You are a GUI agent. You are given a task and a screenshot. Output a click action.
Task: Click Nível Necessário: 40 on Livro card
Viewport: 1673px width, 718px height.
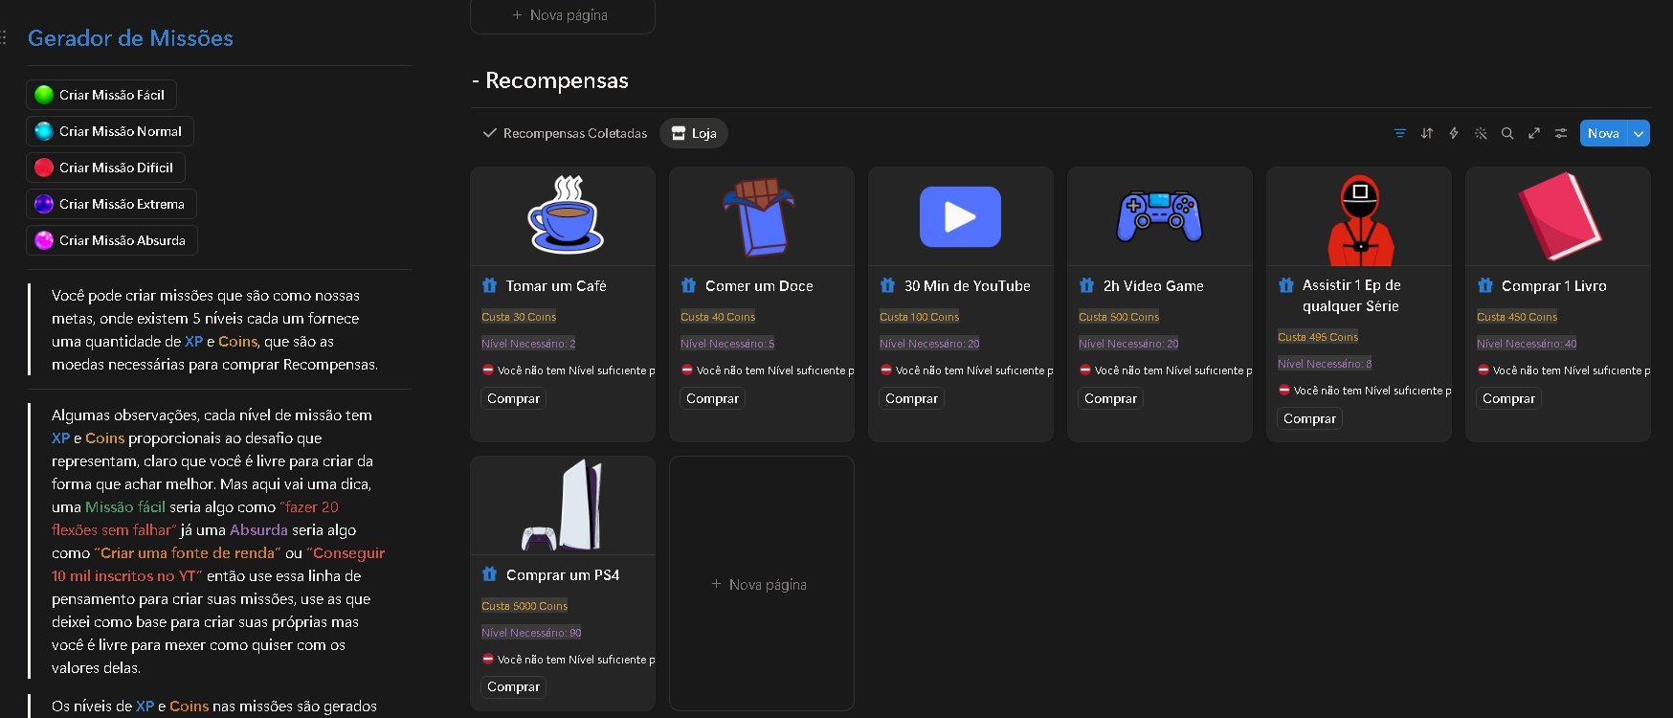[1527, 344]
